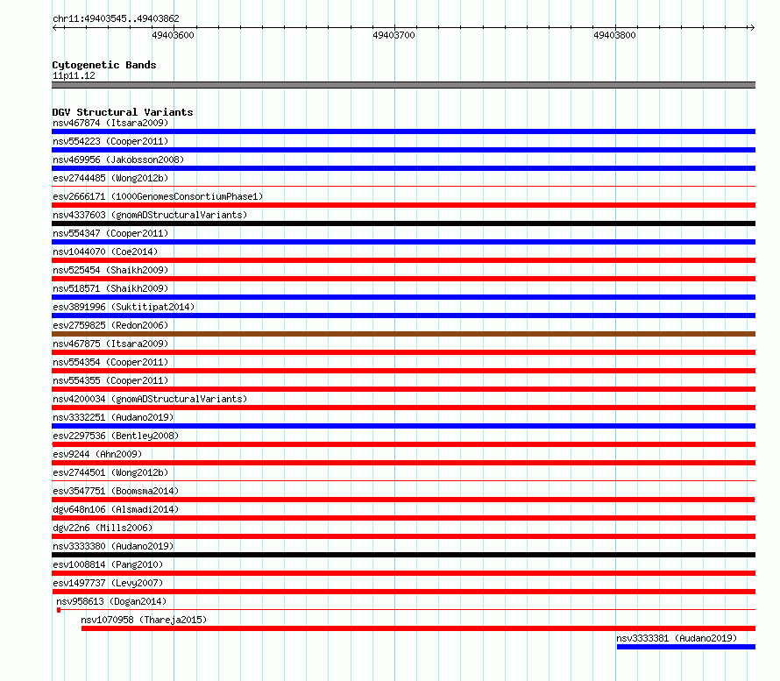Open nsv4337603 (gnomADStructuralVariants) label
The width and height of the screenshot is (780, 681).
click(150, 215)
